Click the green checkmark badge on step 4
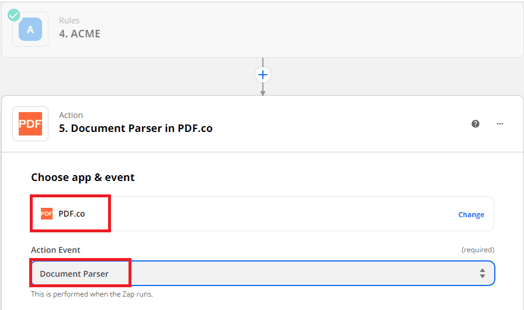 [x=14, y=15]
